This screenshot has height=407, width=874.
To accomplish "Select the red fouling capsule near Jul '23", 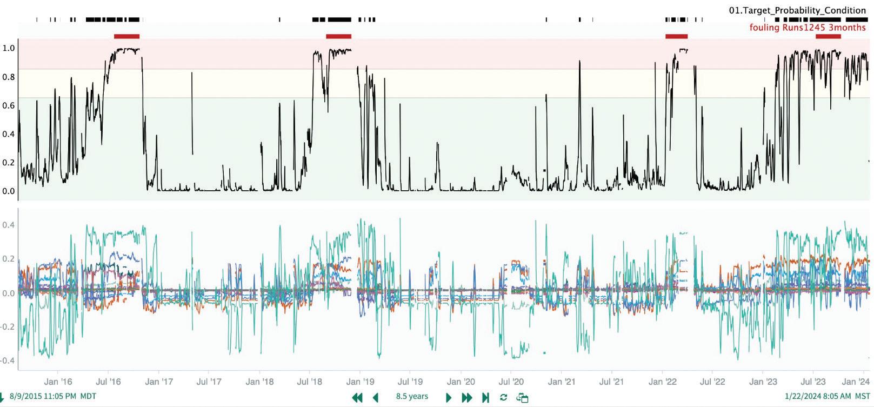I will 828,36.
